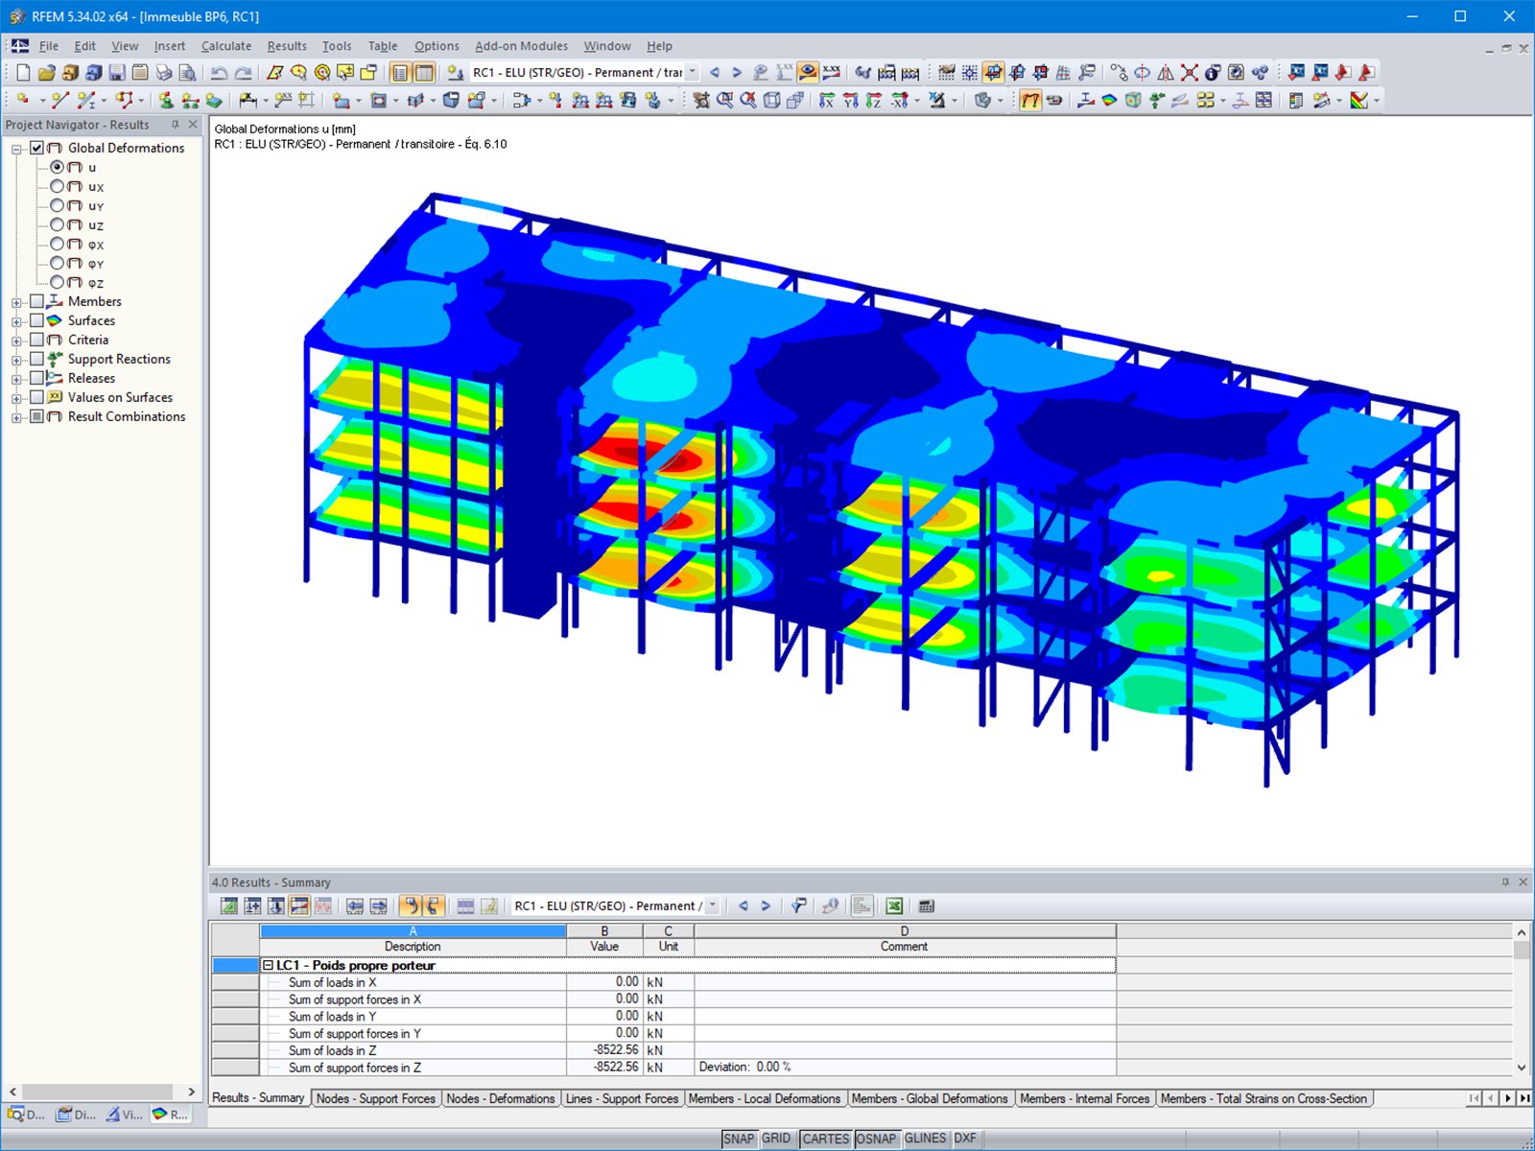
Task: Click the open folder icon in the toolbar
Action: [46, 73]
